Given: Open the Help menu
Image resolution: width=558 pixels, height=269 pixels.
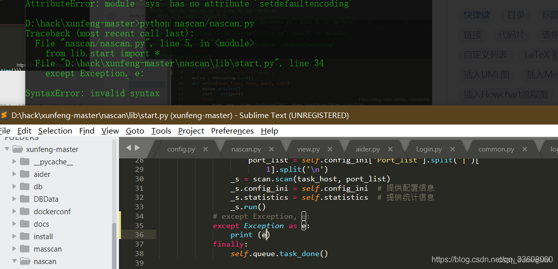Looking at the screenshot, I should tap(269, 131).
